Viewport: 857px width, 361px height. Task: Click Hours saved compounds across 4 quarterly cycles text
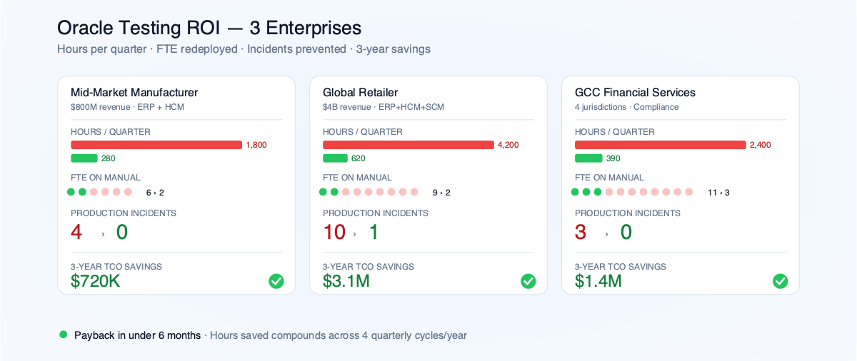339,335
